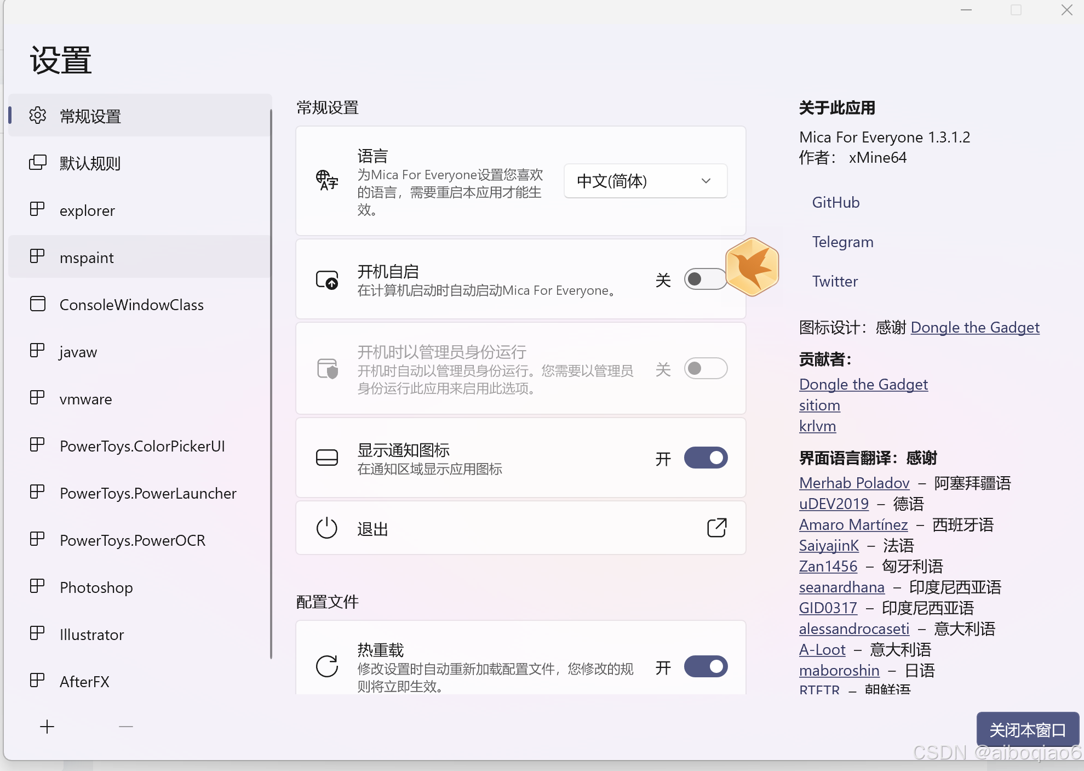Viewport: 1084px width, 771px height.
Task: Open the Telegram link
Action: [x=842, y=242]
